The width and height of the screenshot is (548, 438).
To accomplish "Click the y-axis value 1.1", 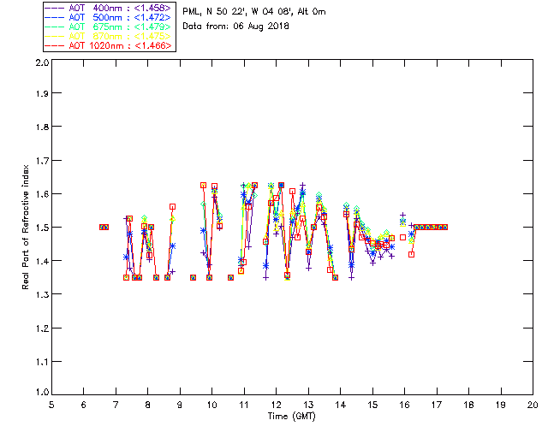I will 42,362.
